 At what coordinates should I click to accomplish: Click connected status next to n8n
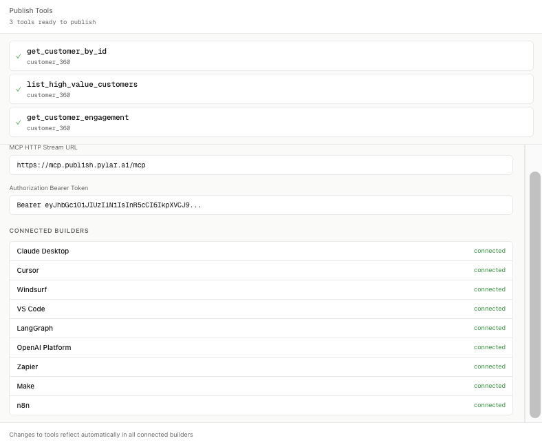coord(489,405)
